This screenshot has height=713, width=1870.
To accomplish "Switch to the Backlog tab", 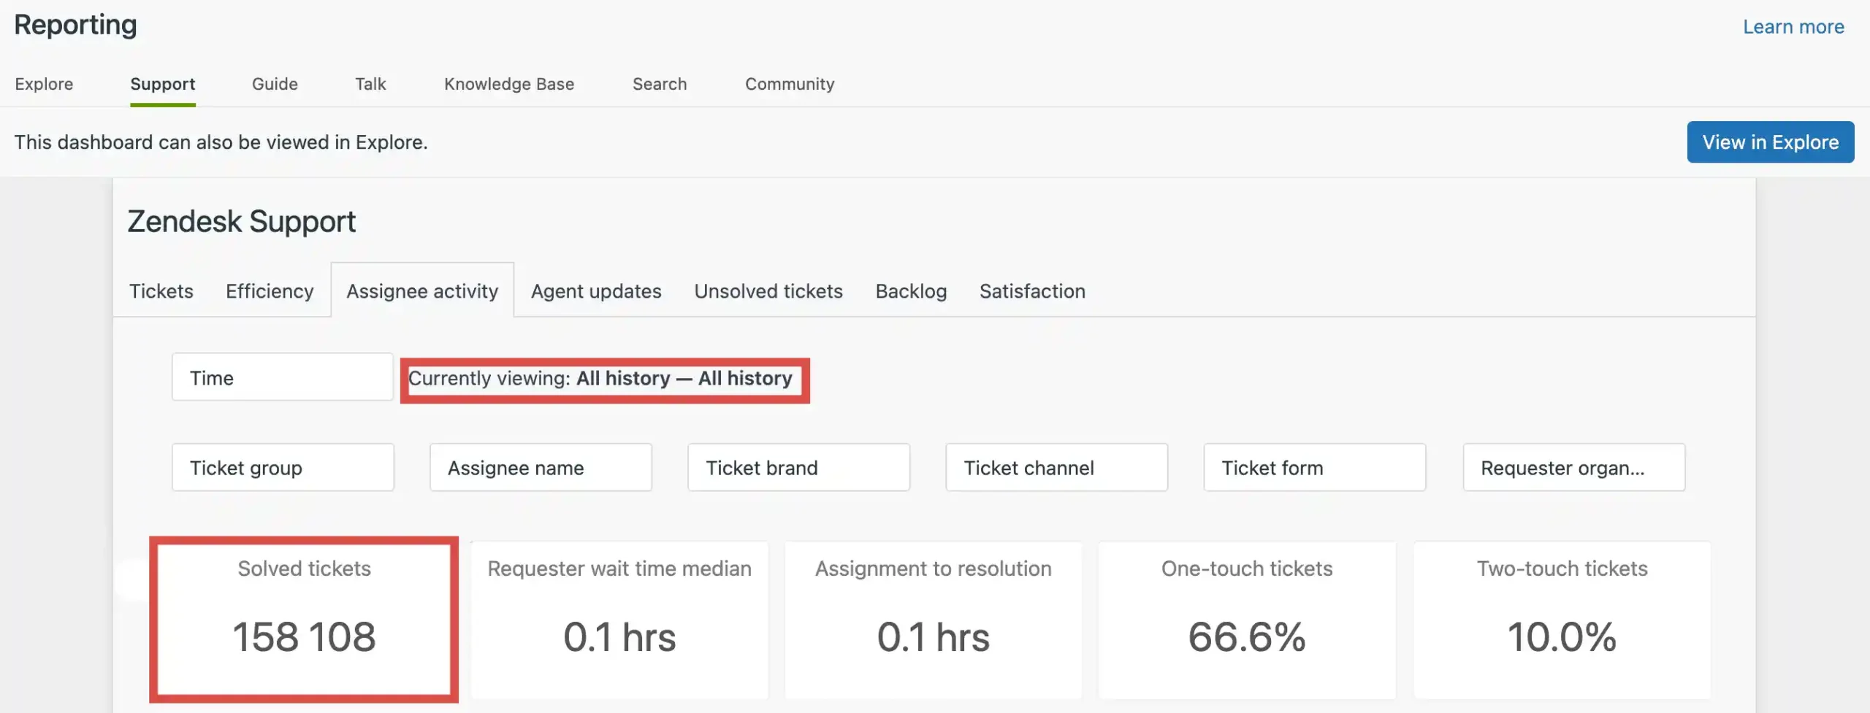I will (911, 291).
